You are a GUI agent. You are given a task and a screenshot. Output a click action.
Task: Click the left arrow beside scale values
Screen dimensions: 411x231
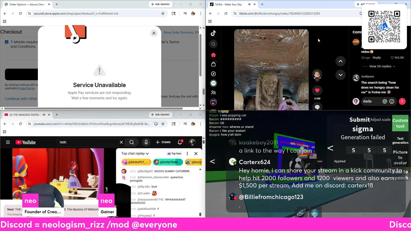330,148
